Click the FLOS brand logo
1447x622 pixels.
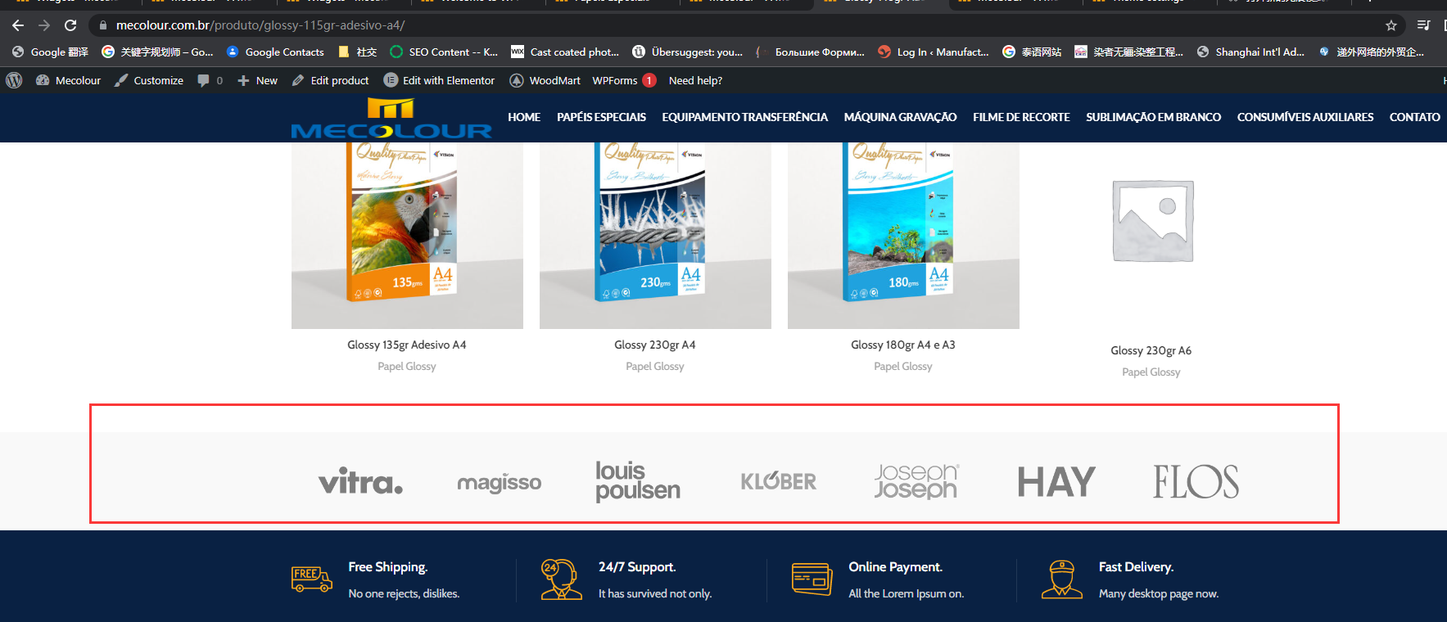coord(1196,481)
